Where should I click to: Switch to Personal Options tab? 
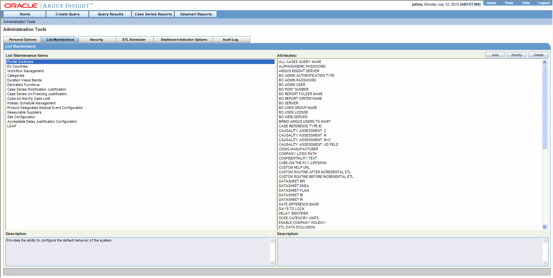click(23, 39)
